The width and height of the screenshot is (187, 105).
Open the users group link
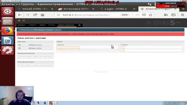(123, 51)
